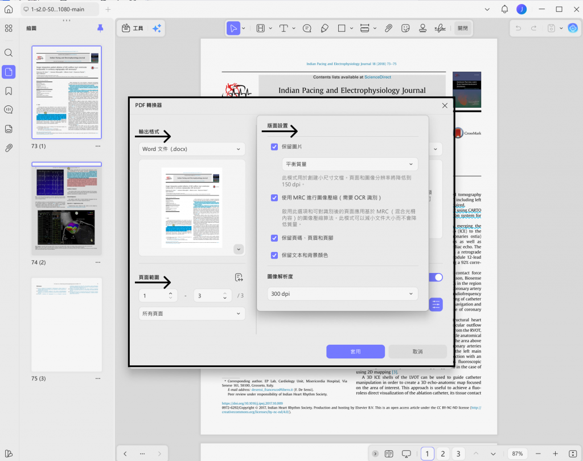Open the bookmarks panel icon
The image size is (583, 461).
click(9, 91)
